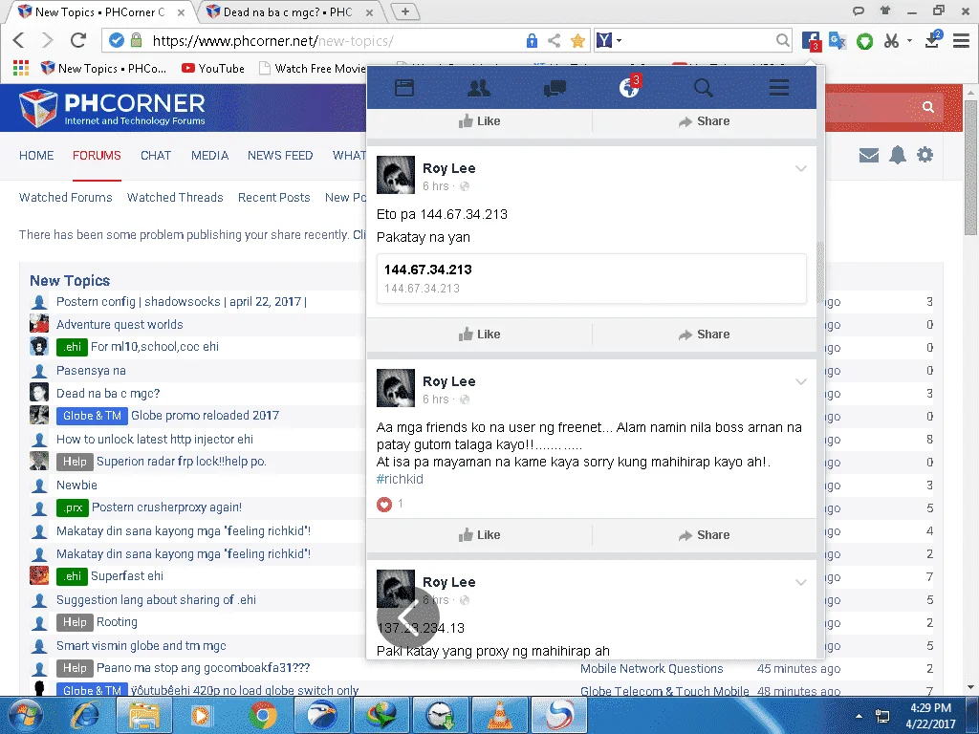Open 'Adventure quest worlds' topic
Viewport: 979px width, 734px height.
click(x=120, y=325)
